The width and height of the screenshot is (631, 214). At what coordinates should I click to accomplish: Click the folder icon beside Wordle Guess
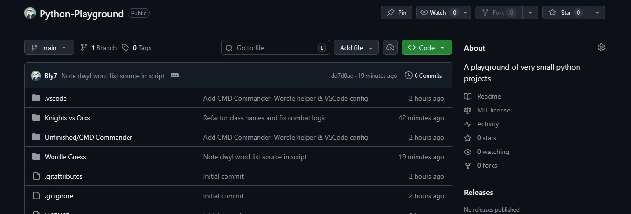[36, 157]
